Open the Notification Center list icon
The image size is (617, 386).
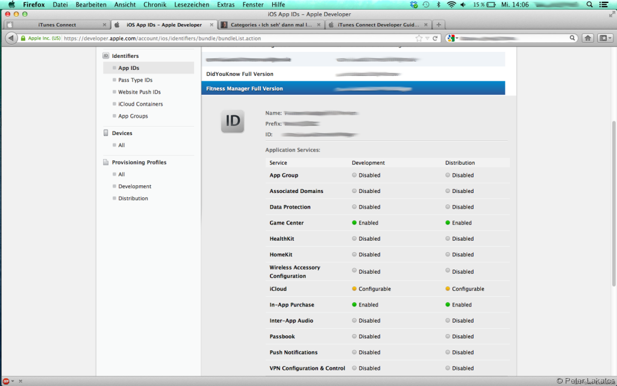(x=603, y=4)
